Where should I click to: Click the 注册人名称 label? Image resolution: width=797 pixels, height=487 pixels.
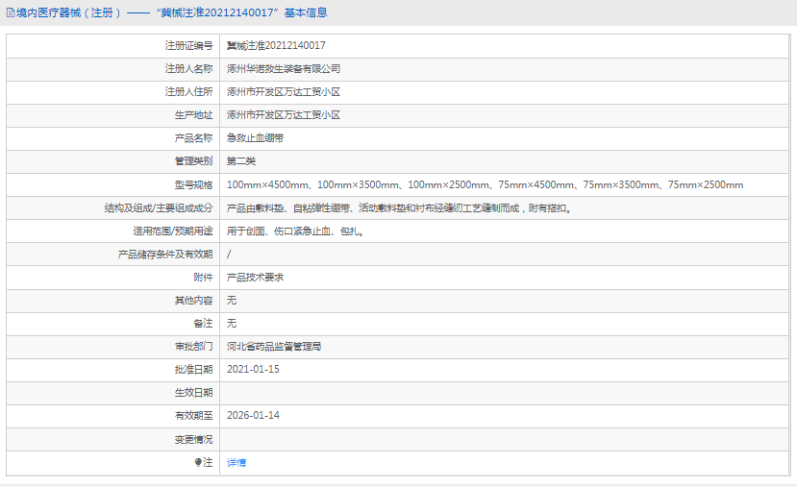click(x=188, y=69)
